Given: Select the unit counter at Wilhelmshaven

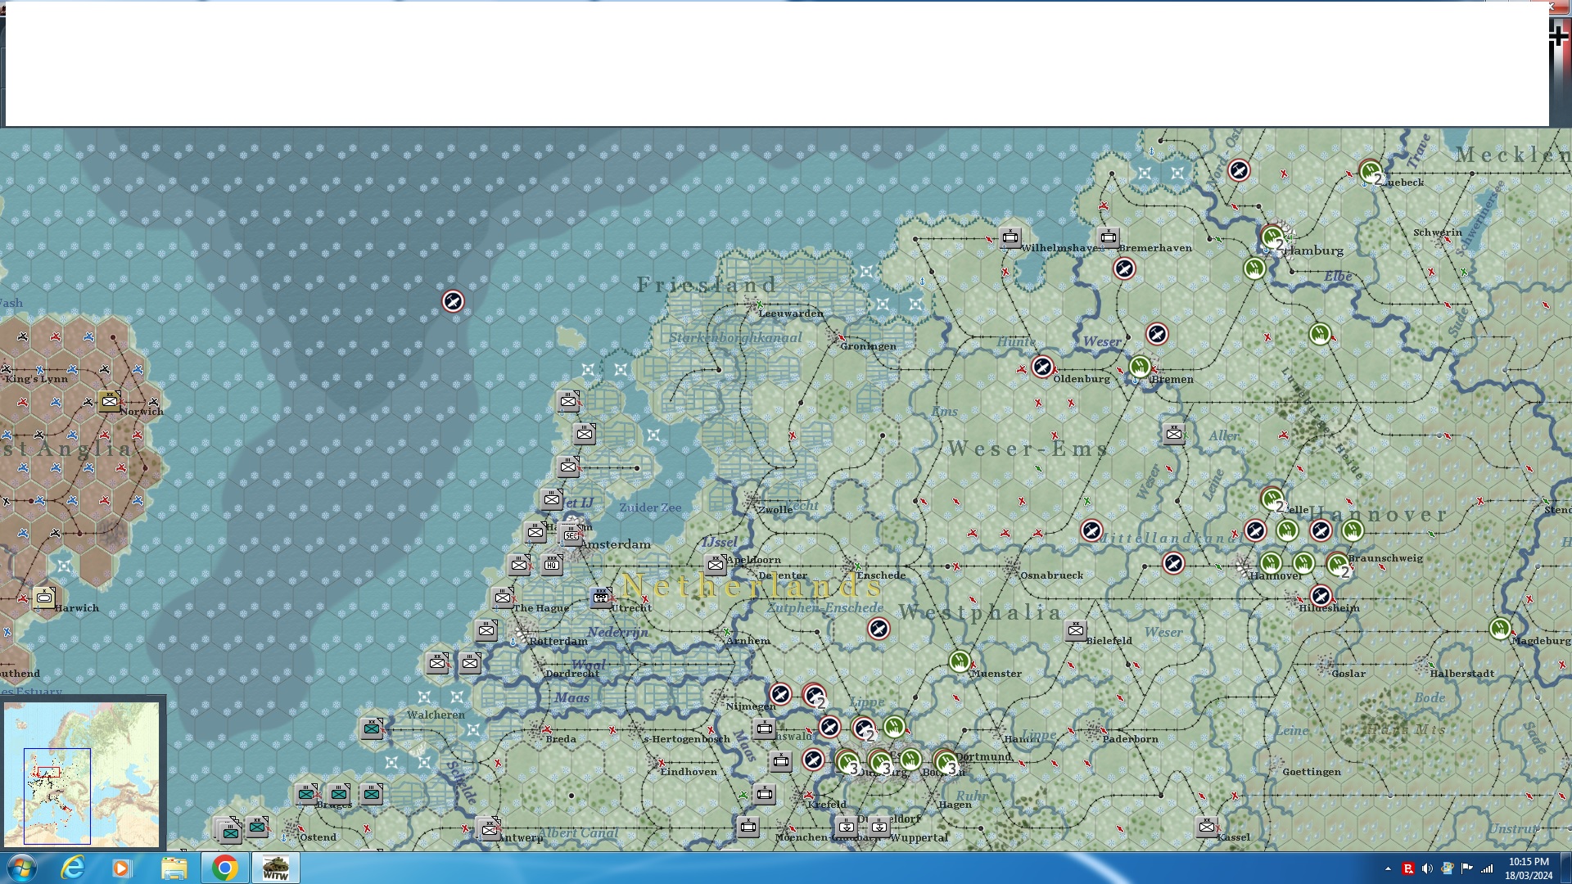Looking at the screenshot, I should [x=1010, y=237].
